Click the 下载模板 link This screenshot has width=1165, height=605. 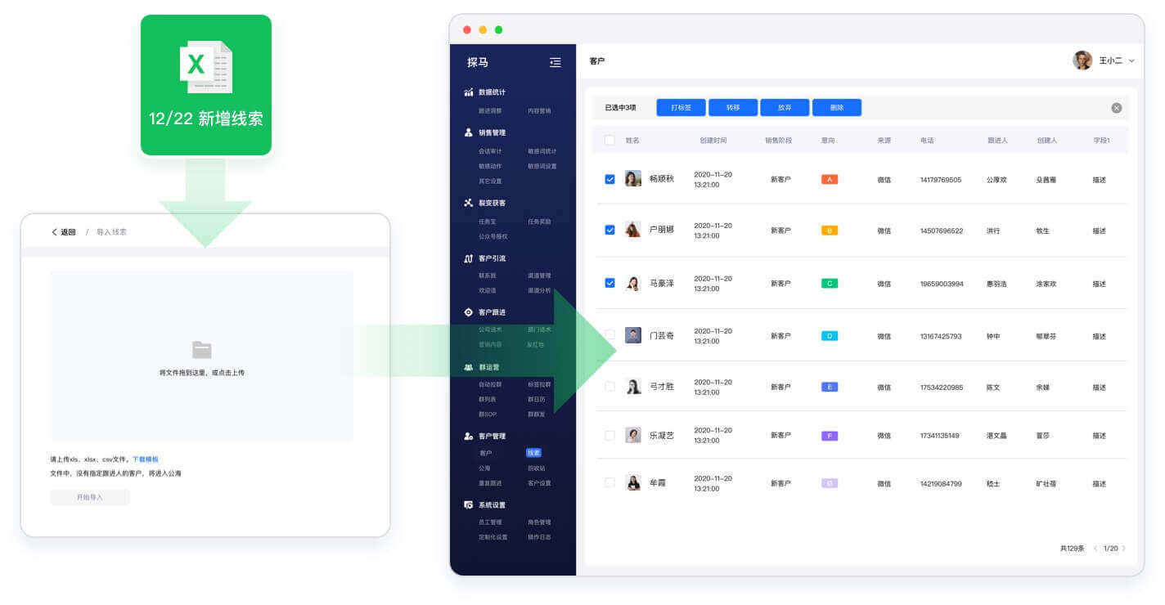pos(146,459)
